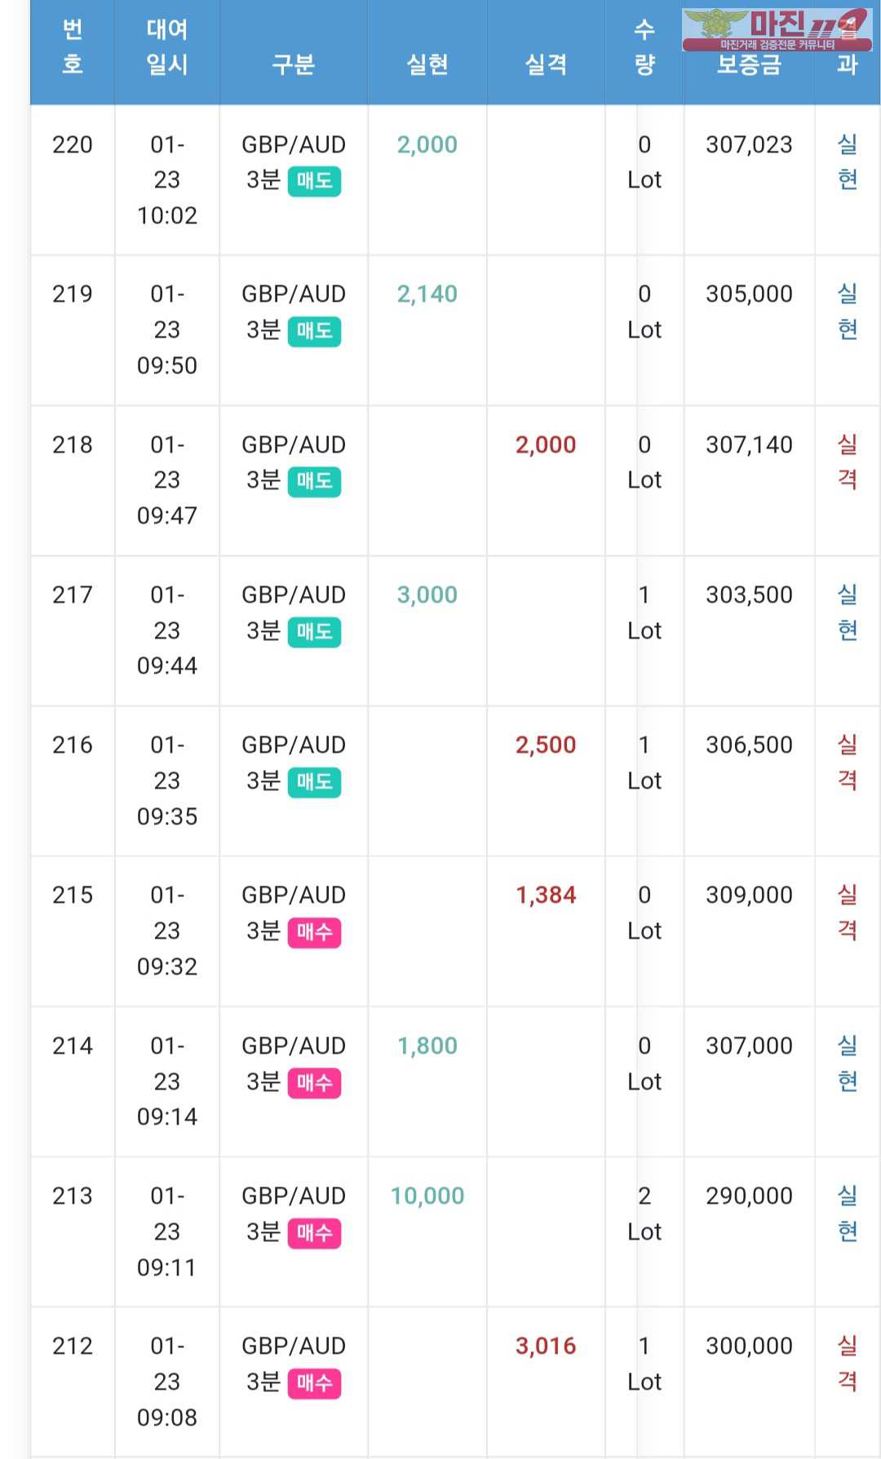Click the 대여일시 column header
The height and width of the screenshot is (1459, 881).
pyautogui.click(x=167, y=46)
